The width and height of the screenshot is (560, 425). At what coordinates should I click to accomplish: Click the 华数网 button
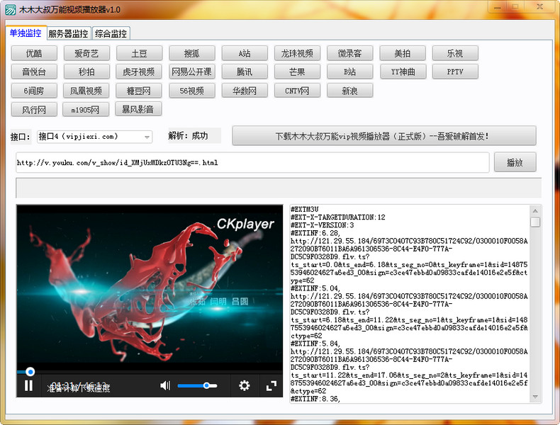coord(245,91)
